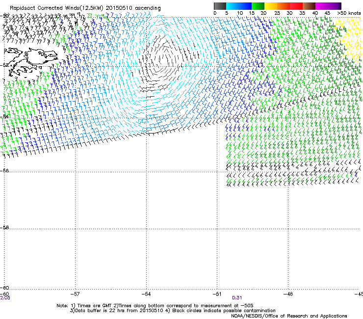363x319 pixels.
Task: Click the green 15-20 knots legend swatch
Action: 258,6
